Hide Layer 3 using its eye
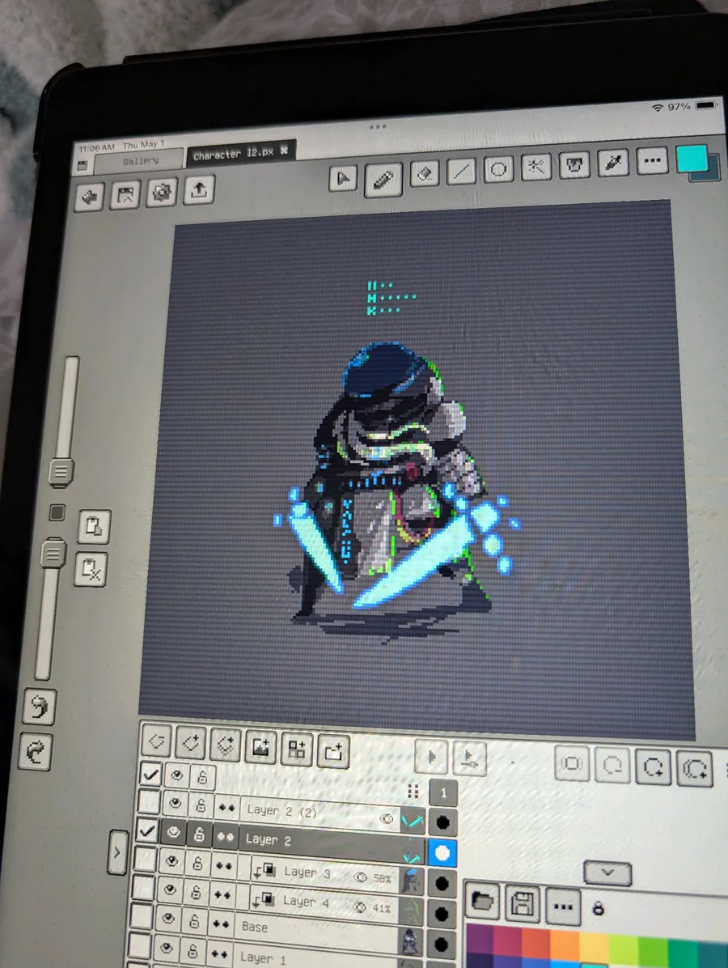 [171, 861]
